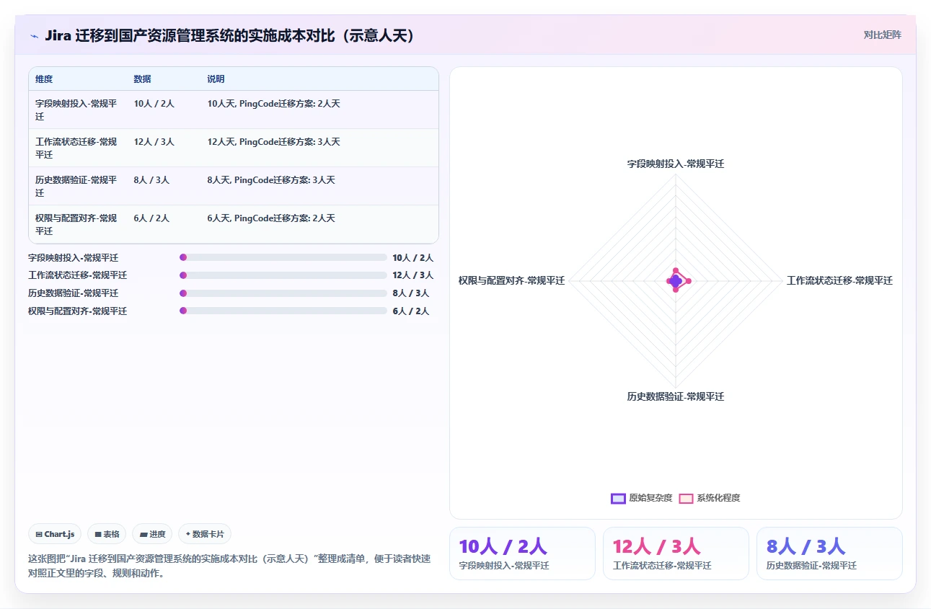Click the 进度 chip
931x609 pixels.
click(152, 534)
